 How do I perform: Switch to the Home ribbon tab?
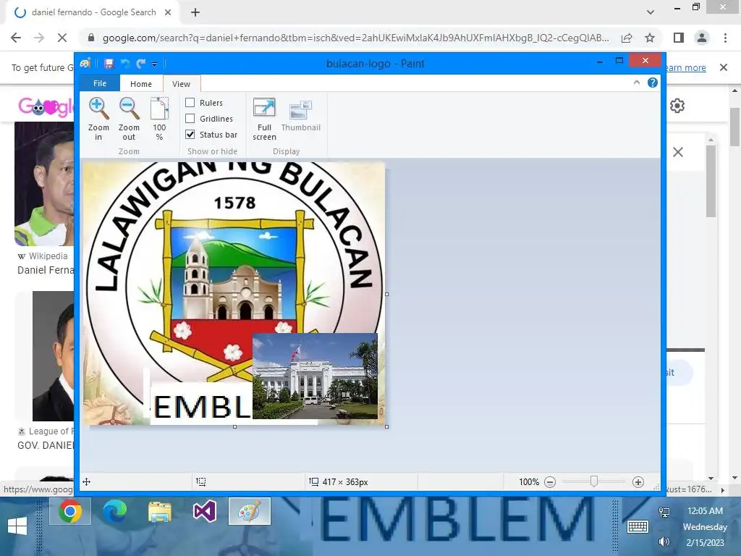pyautogui.click(x=141, y=84)
